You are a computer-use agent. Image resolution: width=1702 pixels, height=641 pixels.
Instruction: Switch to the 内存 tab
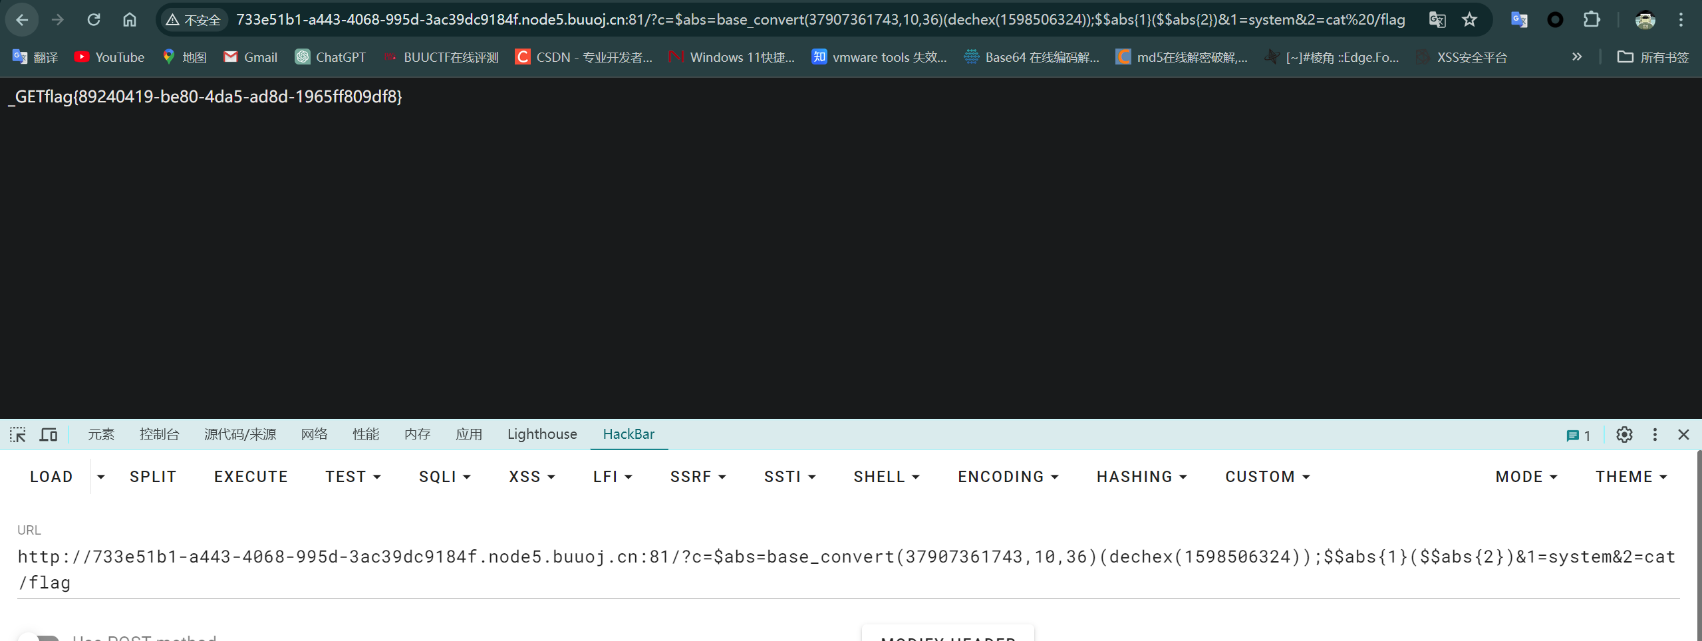418,434
